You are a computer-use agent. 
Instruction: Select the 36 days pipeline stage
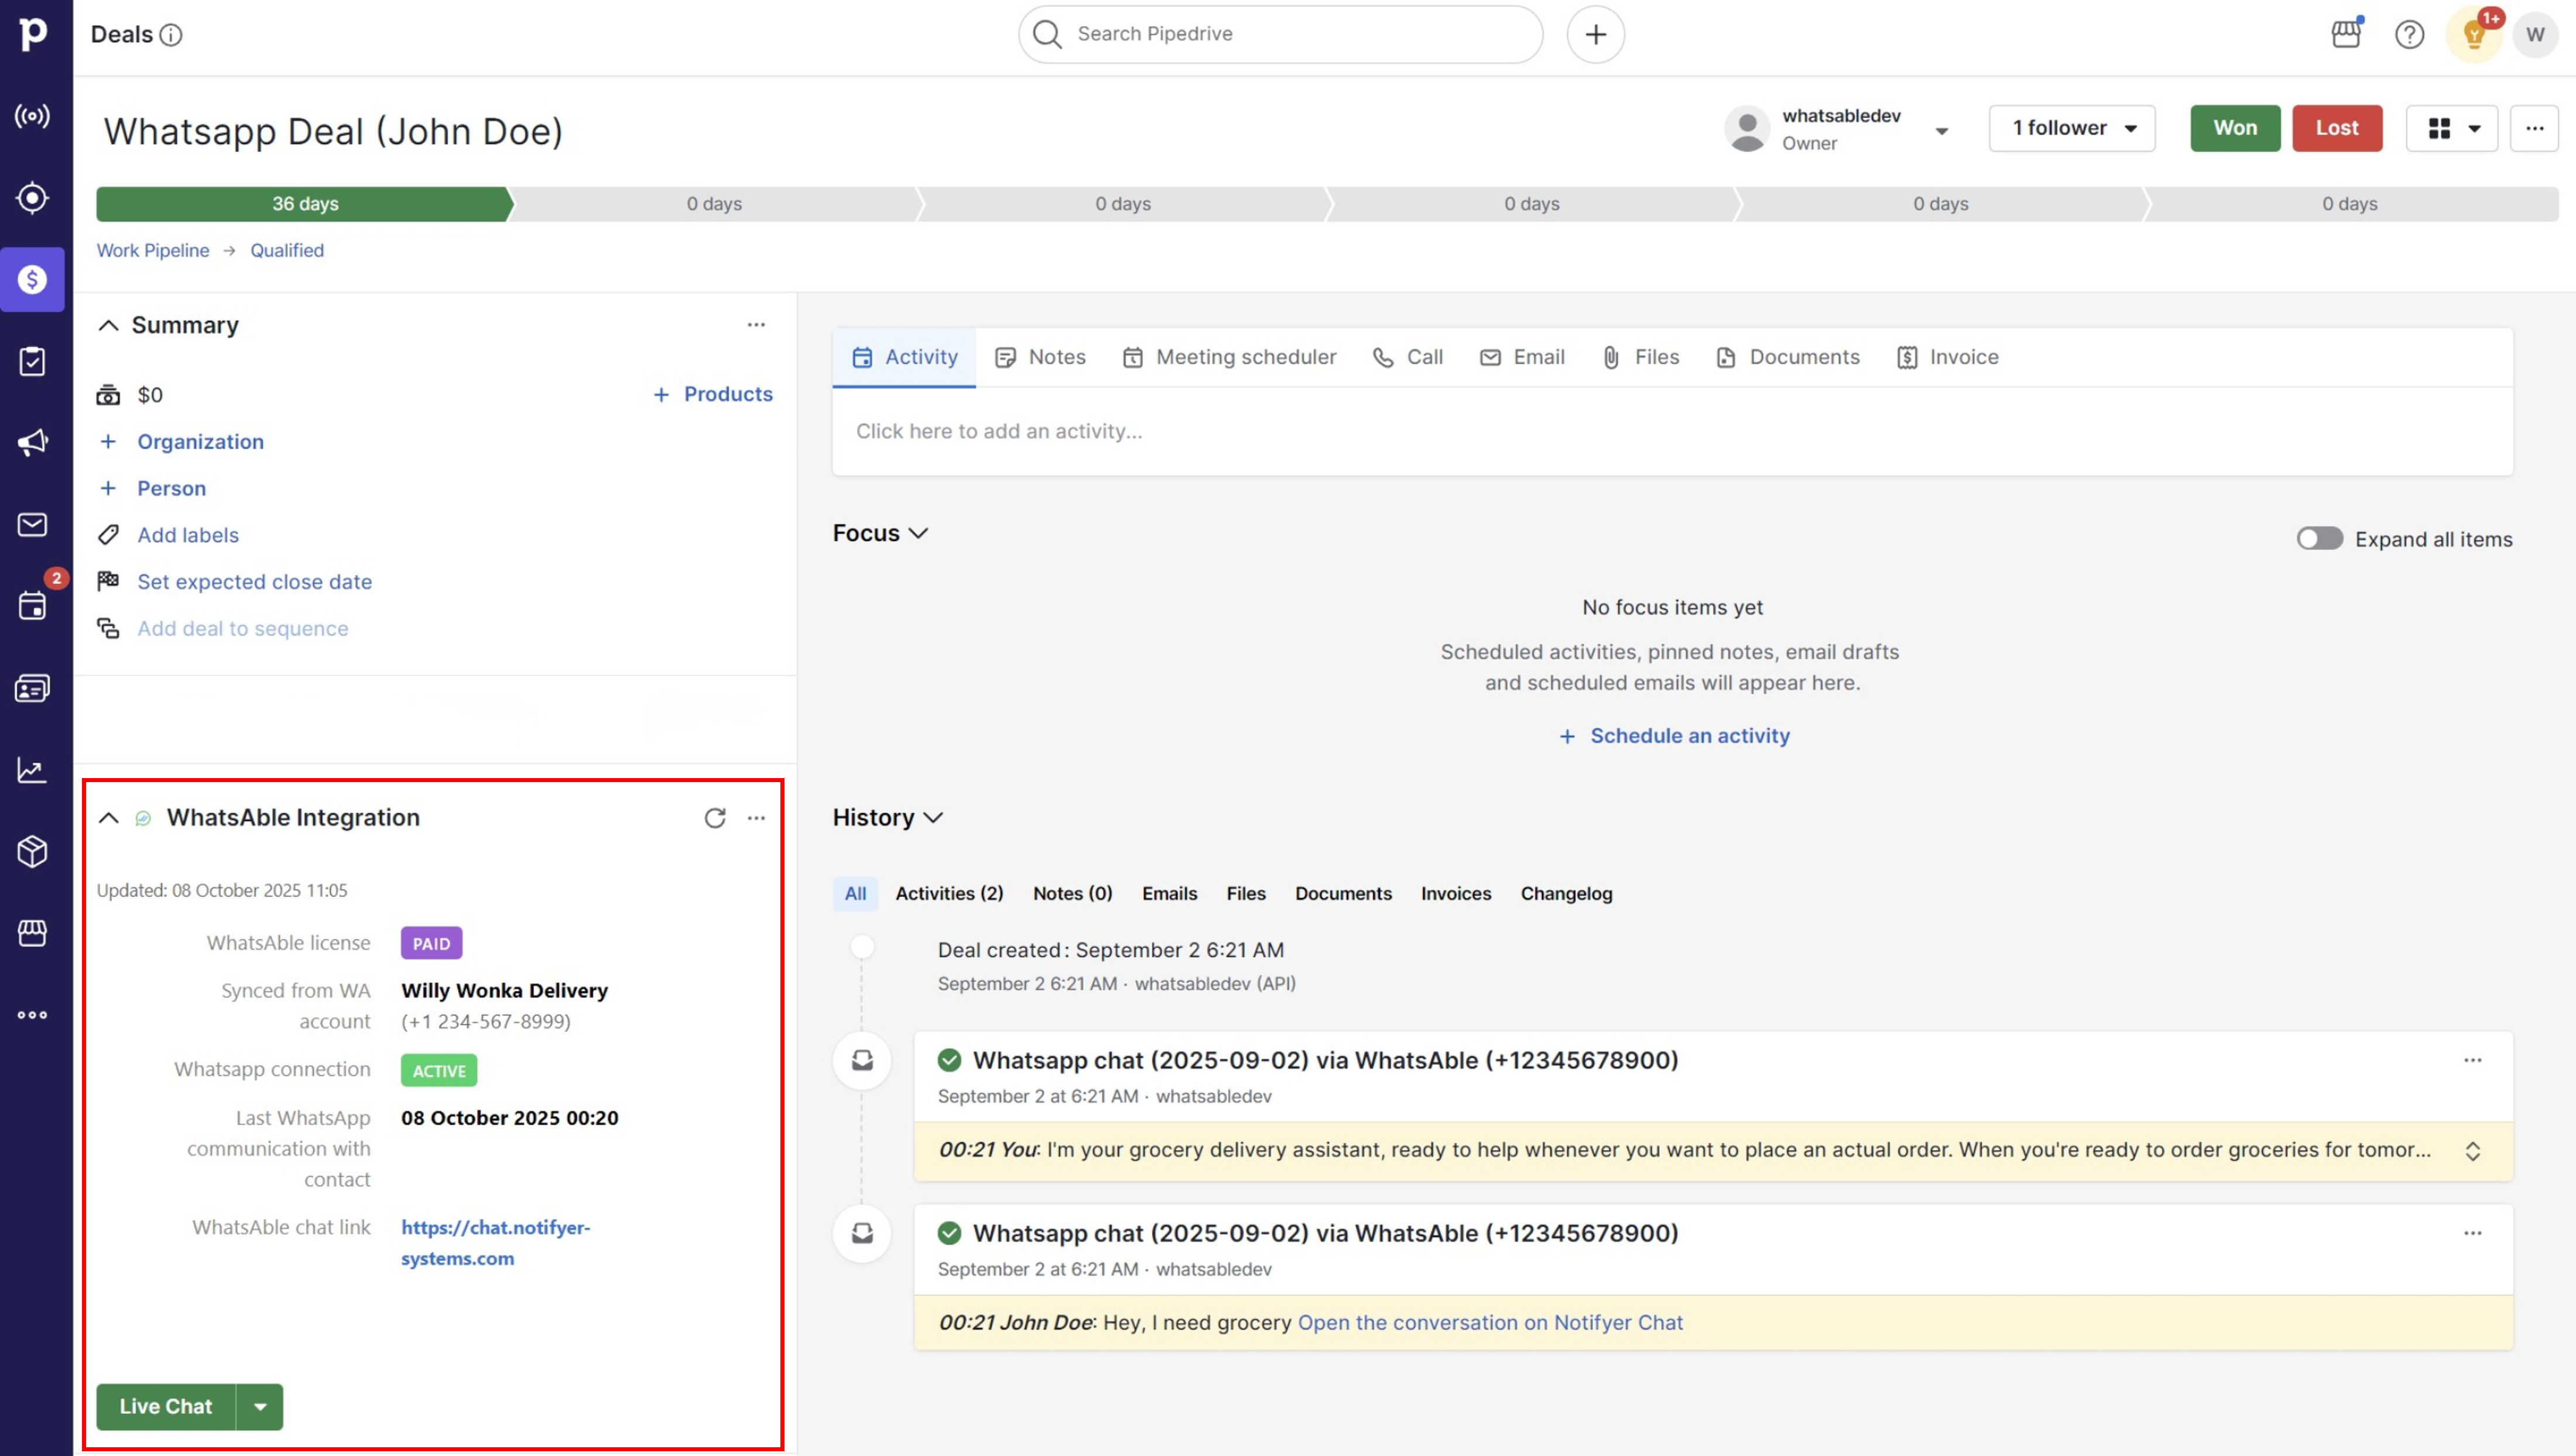[x=304, y=203]
